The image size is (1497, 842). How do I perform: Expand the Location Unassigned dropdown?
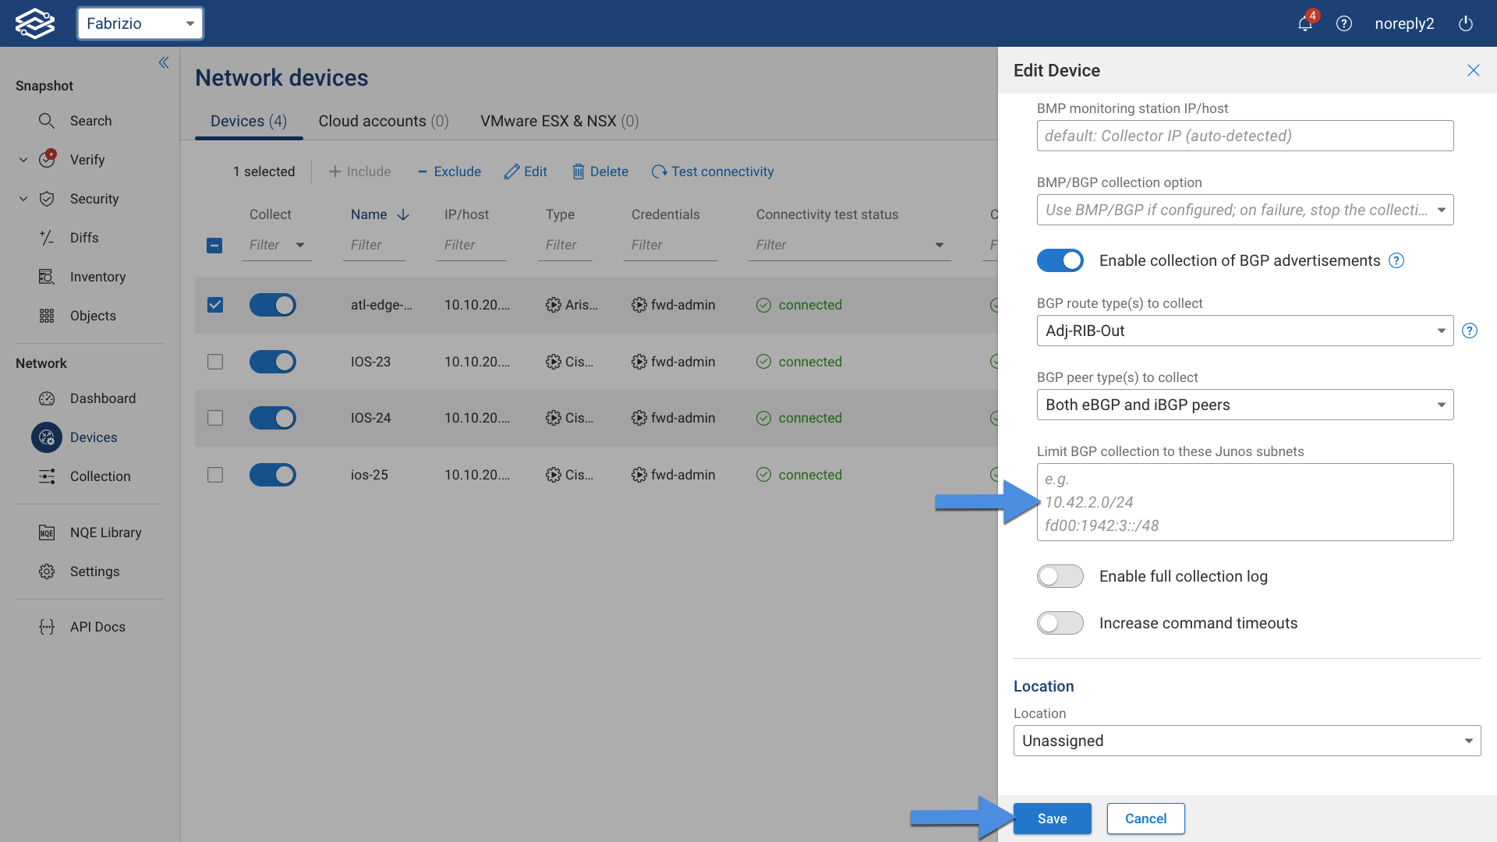pos(1246,741)
